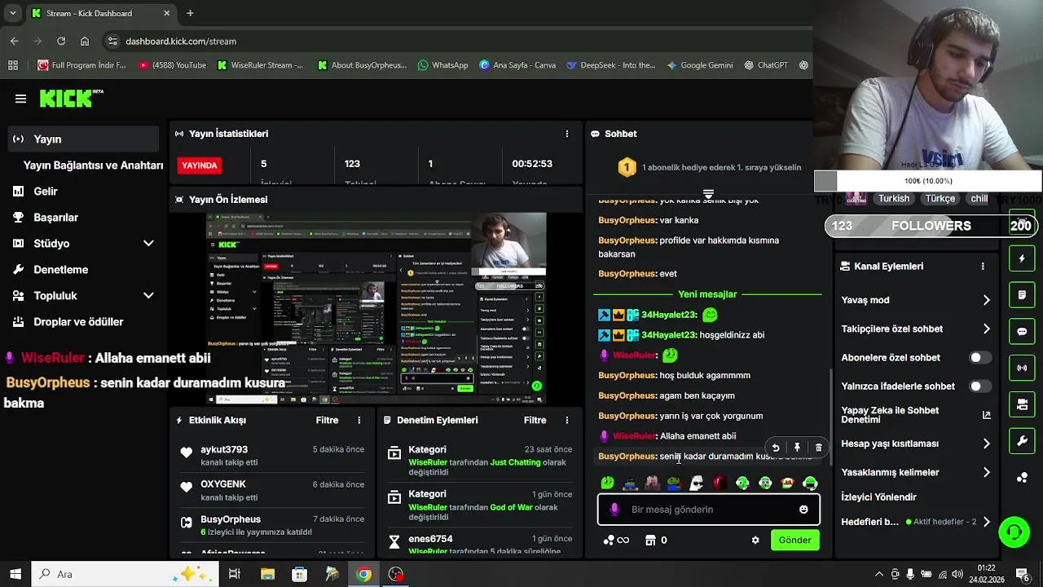Click the Bir mesaj gönderin input

click(708, 510)
